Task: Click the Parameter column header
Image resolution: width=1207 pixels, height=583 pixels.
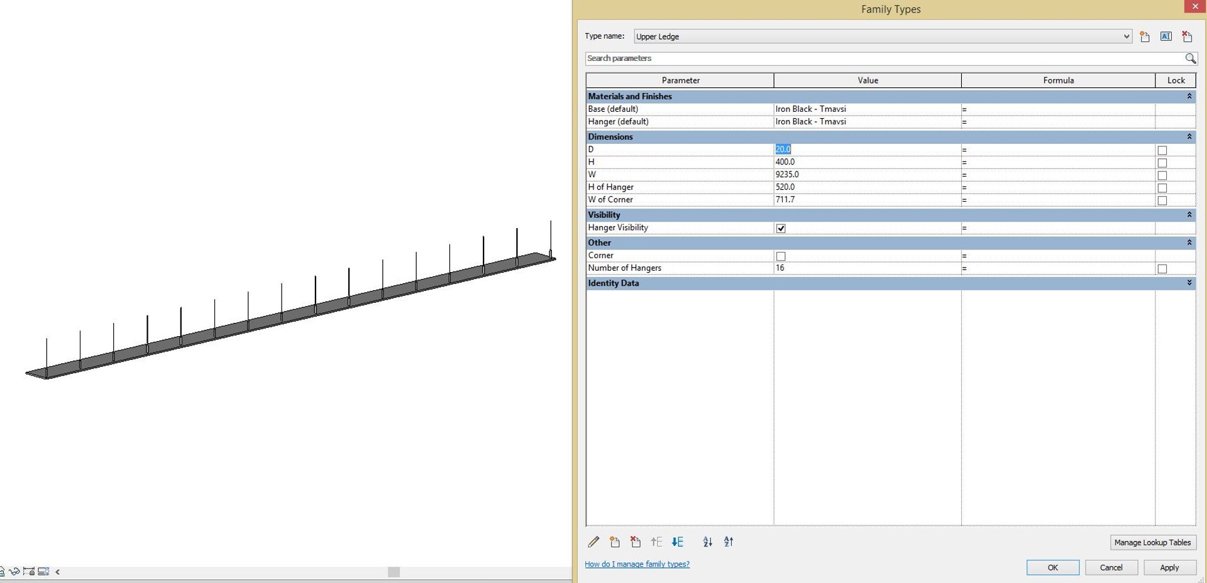Action: (680, 80)
